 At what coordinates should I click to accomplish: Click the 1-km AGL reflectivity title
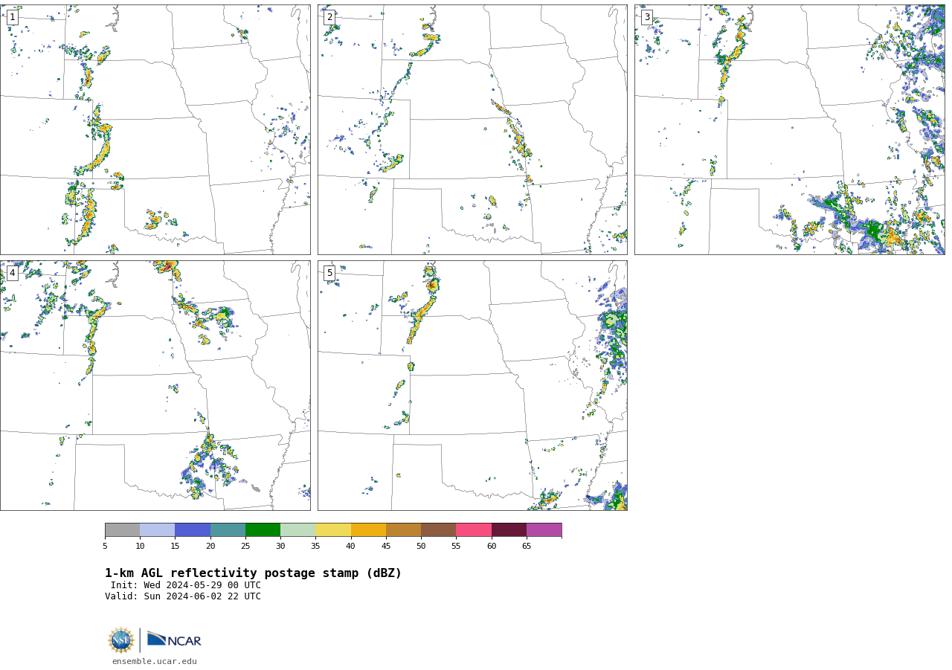pyautogui.click(x=253, y=573)
